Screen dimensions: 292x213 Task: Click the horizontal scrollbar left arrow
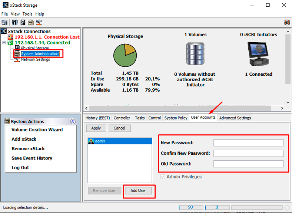click(x=86, y=108)
